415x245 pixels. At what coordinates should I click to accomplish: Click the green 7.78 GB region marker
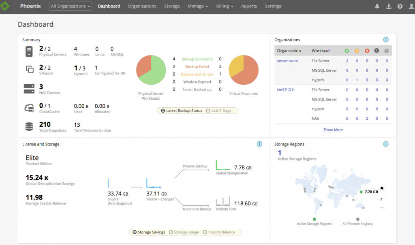(361, 192)
